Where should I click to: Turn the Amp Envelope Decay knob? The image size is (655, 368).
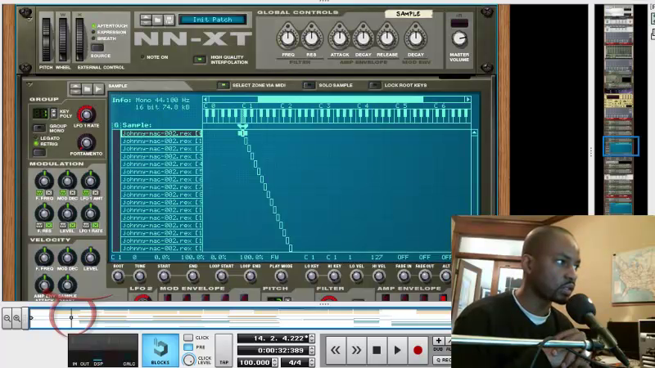point(363,38)
